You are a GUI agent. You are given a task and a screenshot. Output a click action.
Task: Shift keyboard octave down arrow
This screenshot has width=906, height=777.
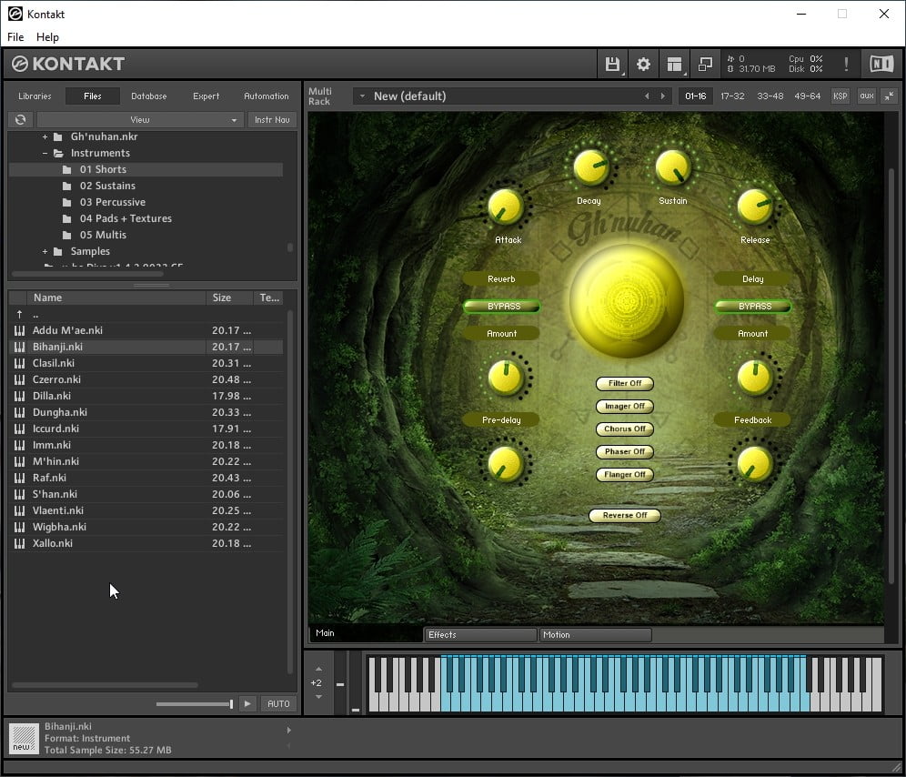pos(318,697)
